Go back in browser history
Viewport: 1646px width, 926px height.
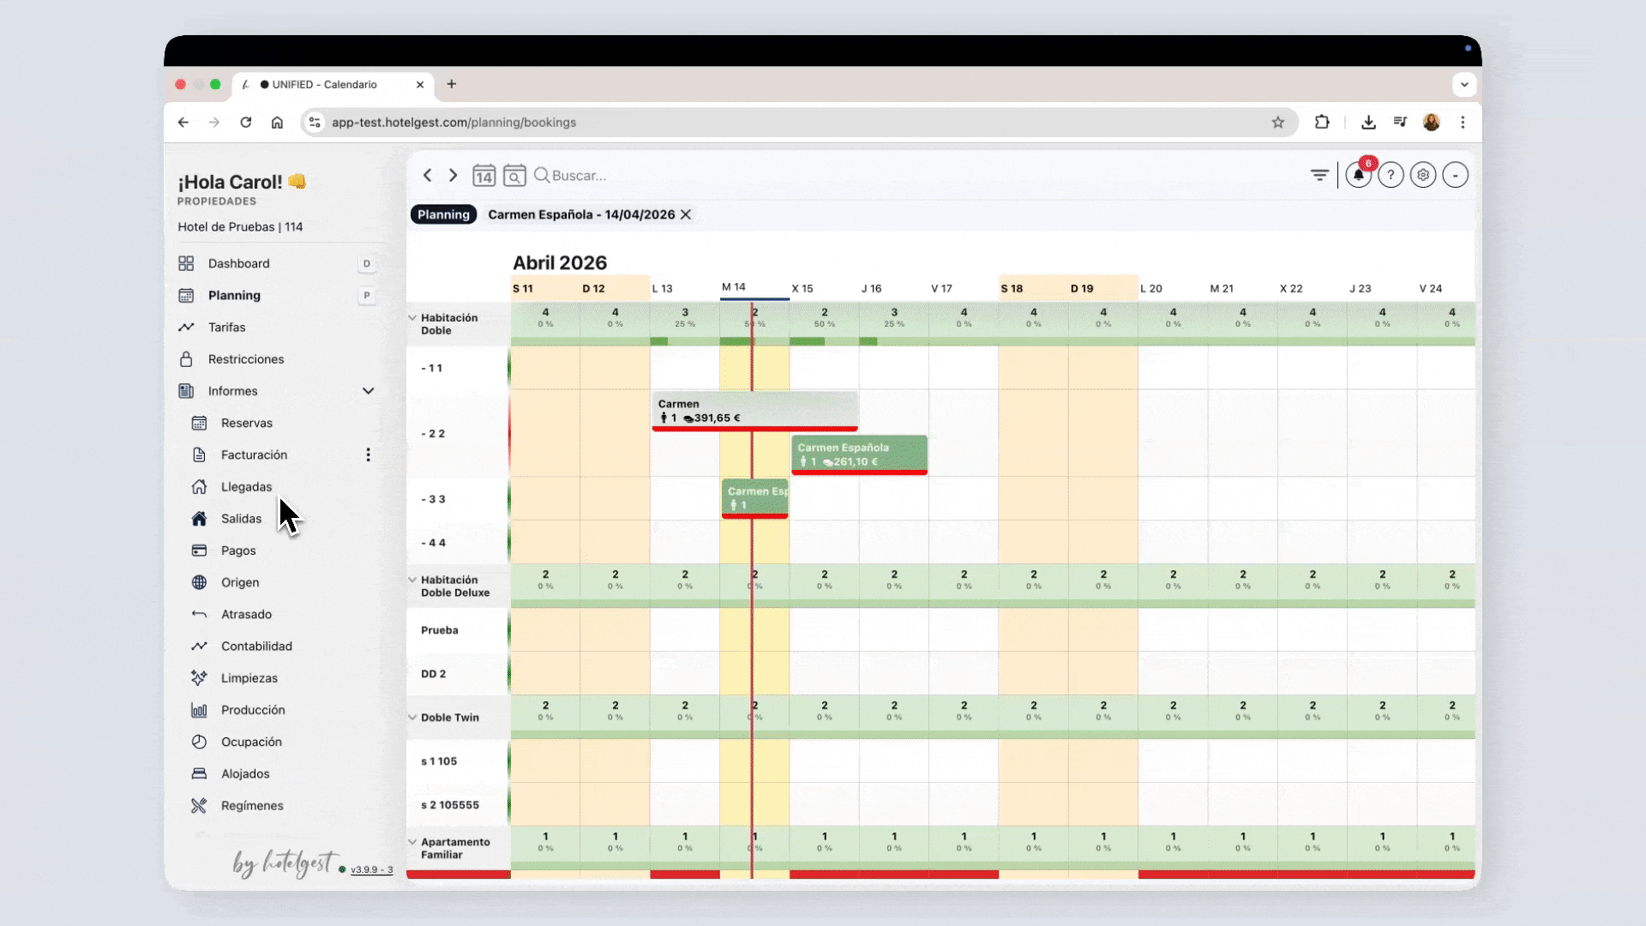(183, 123)
